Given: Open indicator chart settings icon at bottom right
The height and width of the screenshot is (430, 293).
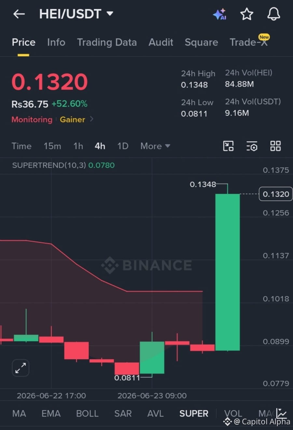Looking at the screenshot, I should 281,413.
